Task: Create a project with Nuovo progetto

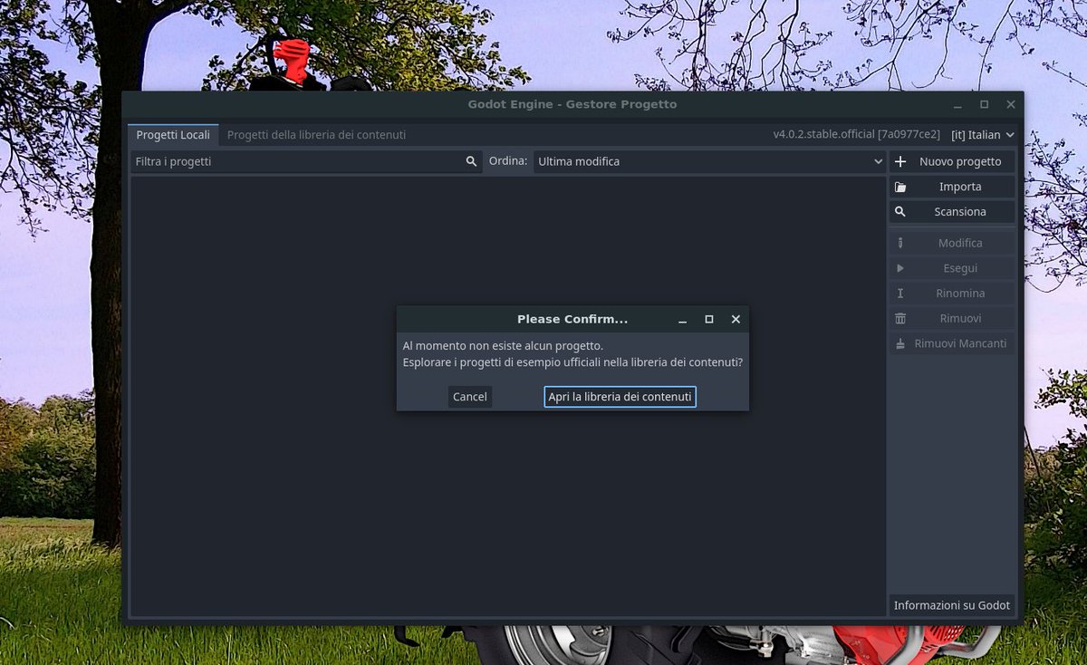Action: coord(960,161)
